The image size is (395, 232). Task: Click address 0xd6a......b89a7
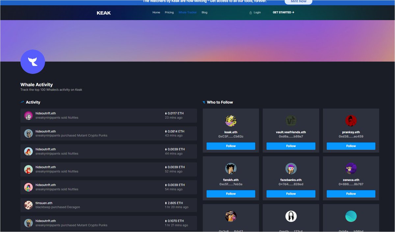click(291, 136)
